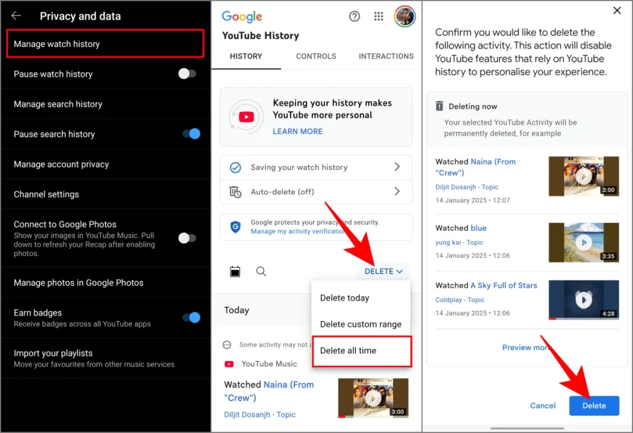Open the DELETE dropdown
Screen dimensions: 633x433
click(x=383, y=272)
